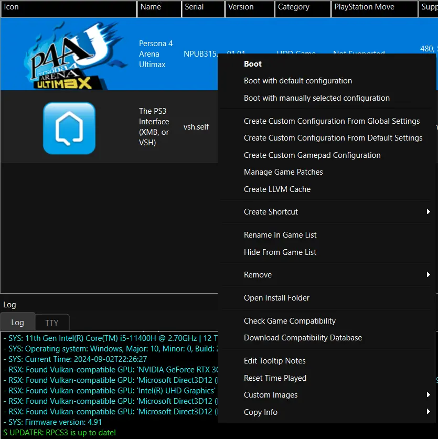Expand the Remove submenu arrow
Viewport: 438px width, 439px height.
tap(428, 275)
